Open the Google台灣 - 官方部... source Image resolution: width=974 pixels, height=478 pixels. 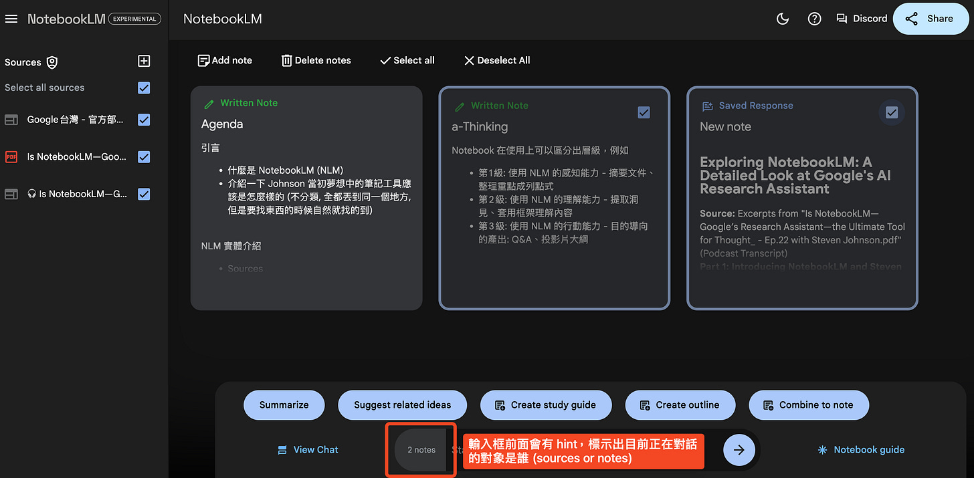click(x=75, y=120)
